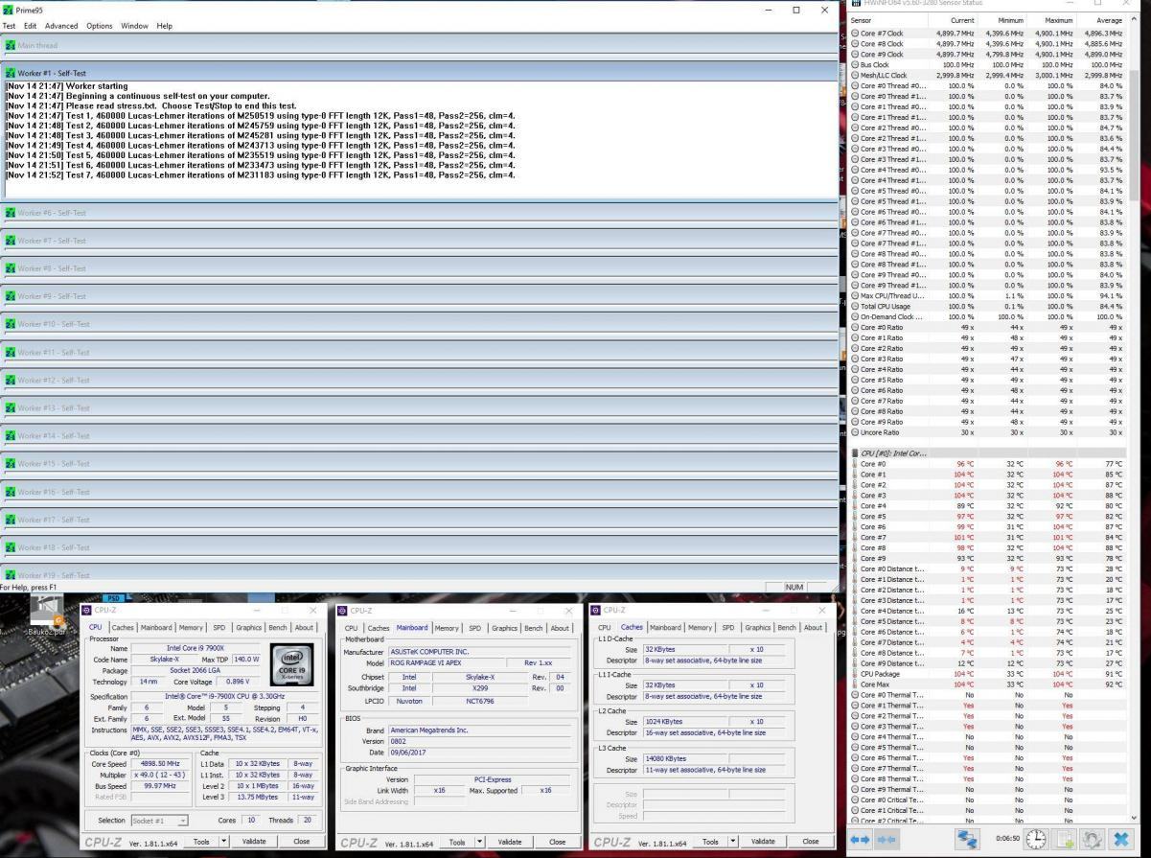The width and height of the screenshot is (1151, 858).
Task: Open the Window menu in Prime95
Action: point(134,26)
